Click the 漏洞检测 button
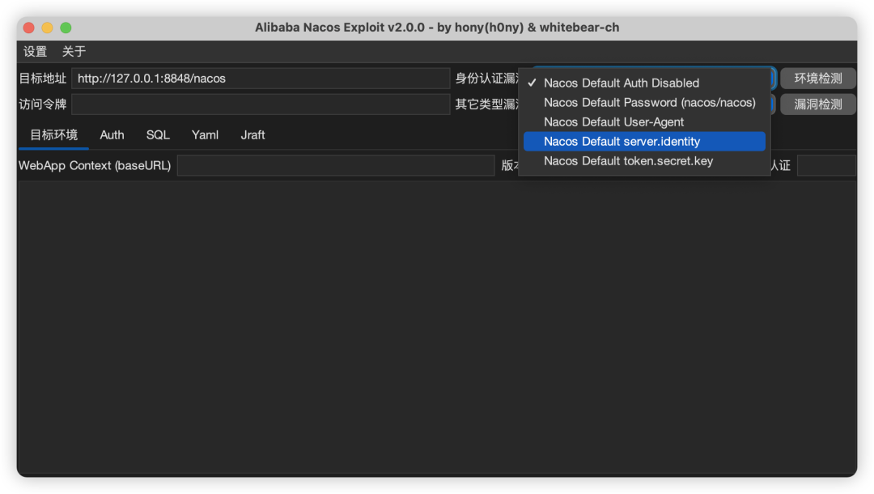 817,104
